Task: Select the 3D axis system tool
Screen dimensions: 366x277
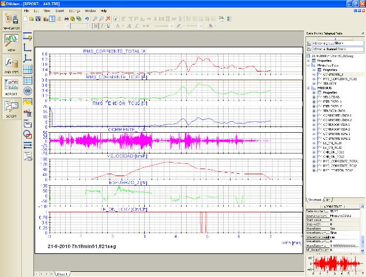Action: 27,58
